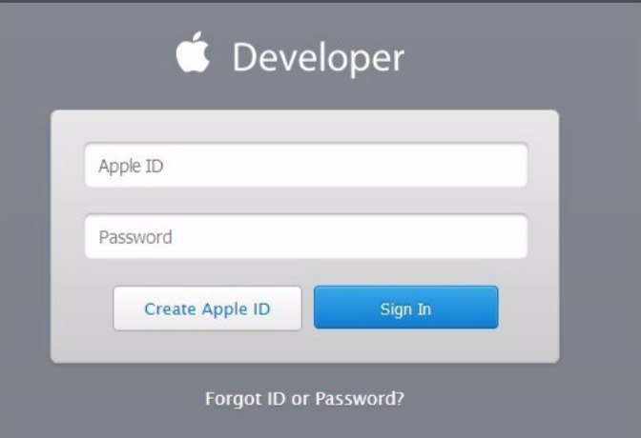Click the gray page background beside the panel

coord(599,237)
